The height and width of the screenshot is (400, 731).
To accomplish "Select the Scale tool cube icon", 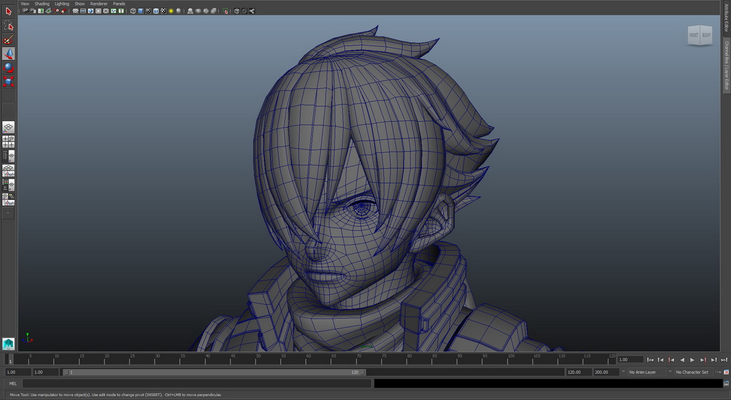I will (x=8, y=82).
